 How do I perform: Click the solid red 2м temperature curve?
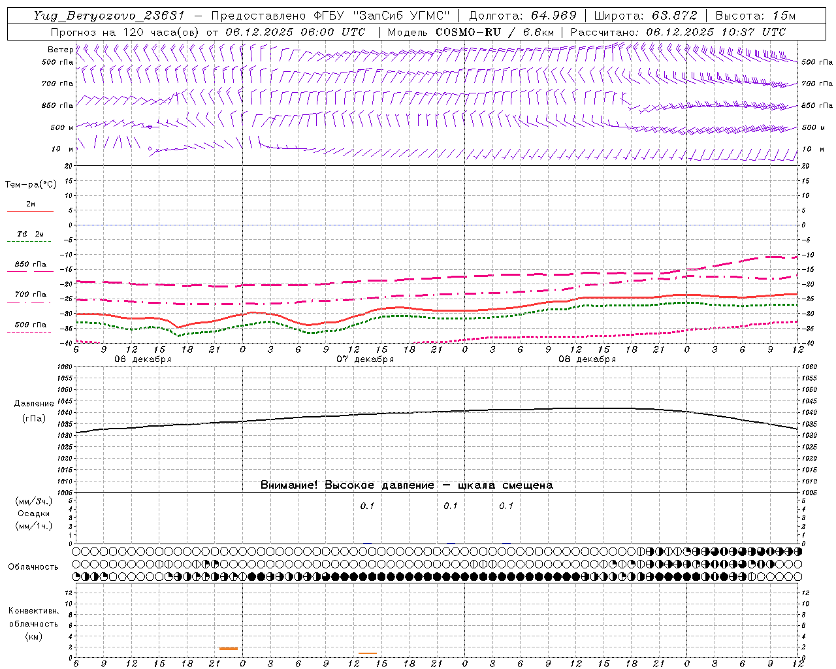click(436, 310)
